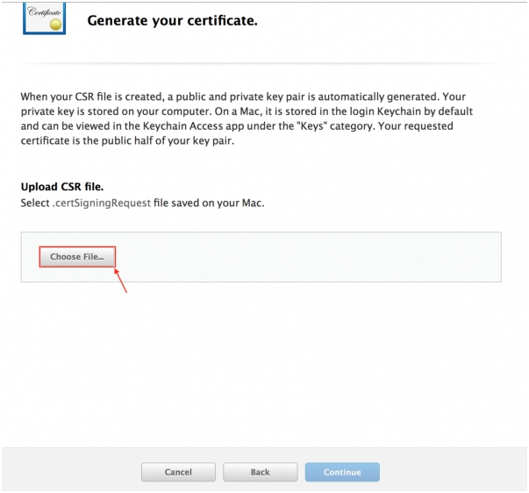Click 'When your CSR file is created' text
The image size is (529, 493).
coord(98,96)
